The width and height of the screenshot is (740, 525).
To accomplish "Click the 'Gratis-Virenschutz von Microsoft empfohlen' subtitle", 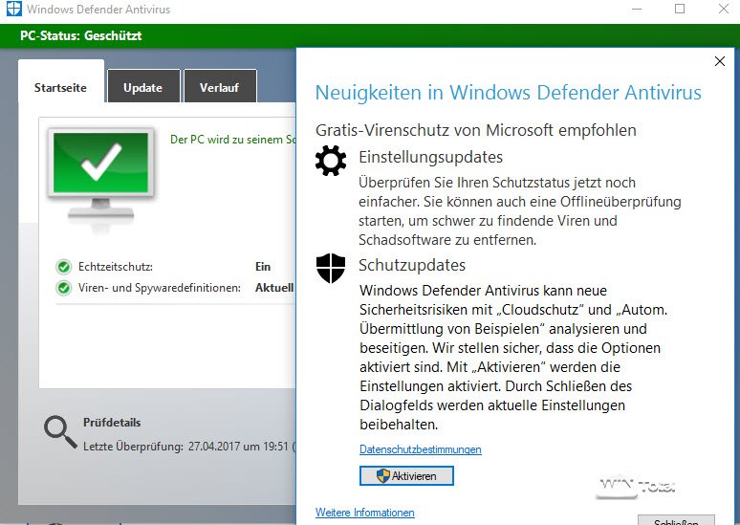I will click(476, 130).
